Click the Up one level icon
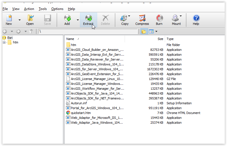This screenshot has width=227, height=146. 31,31
